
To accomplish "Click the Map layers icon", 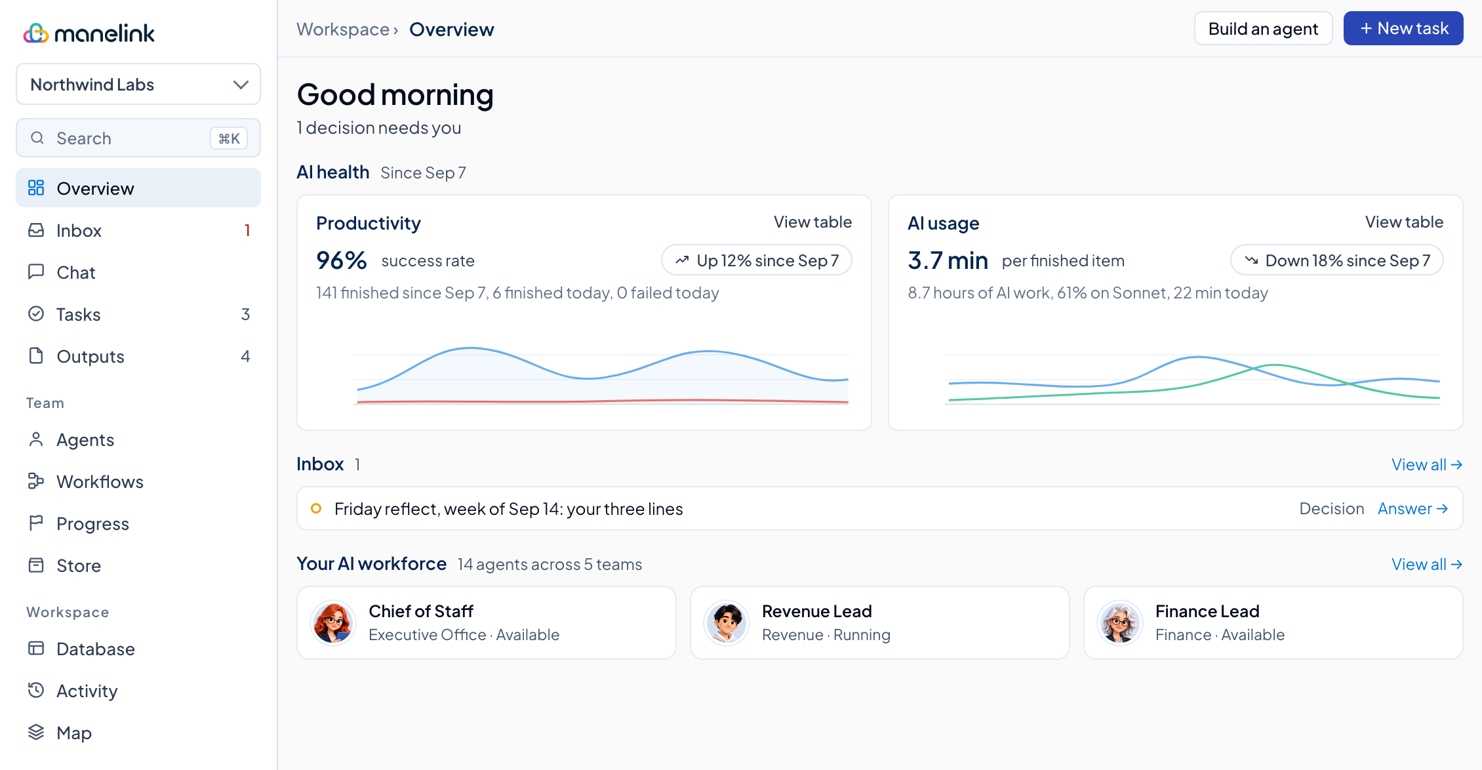I will [36, 733].
